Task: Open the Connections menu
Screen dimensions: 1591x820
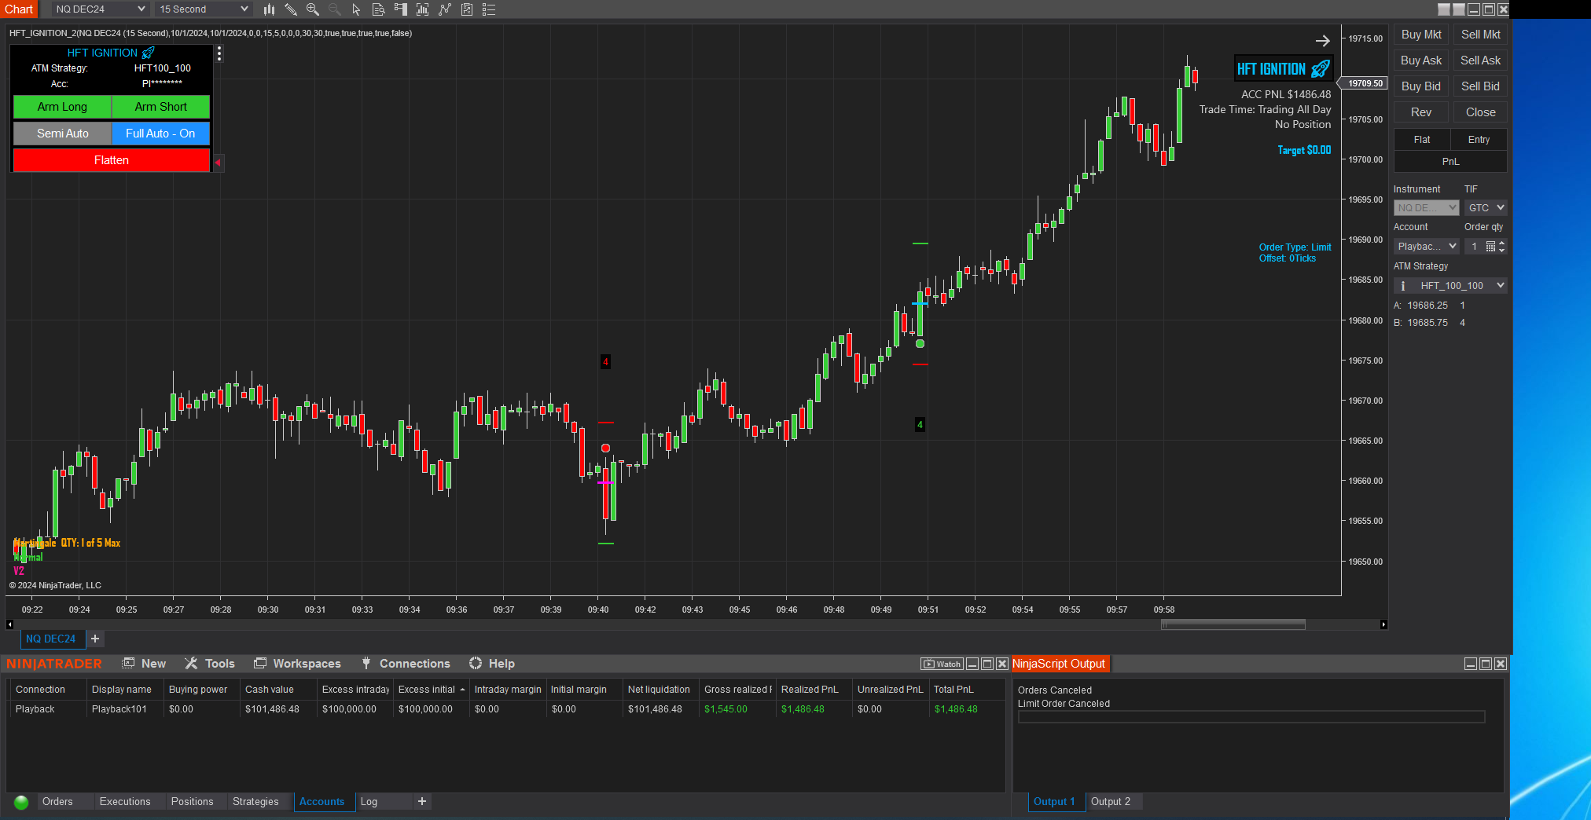Action: (414, 664)
